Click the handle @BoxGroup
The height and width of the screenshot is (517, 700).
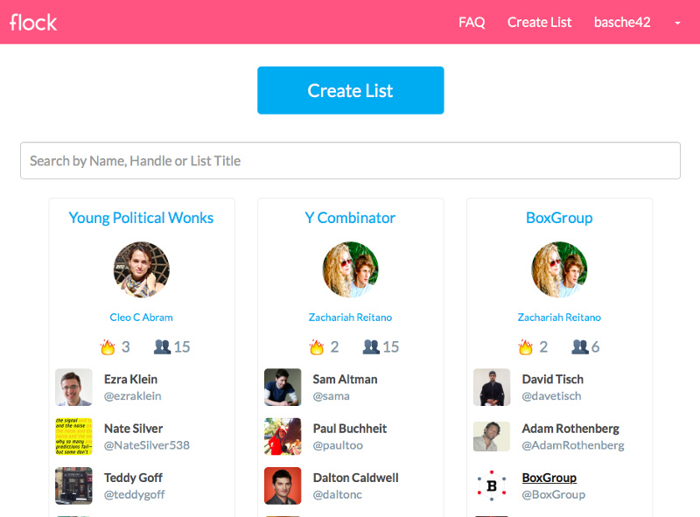554,494
